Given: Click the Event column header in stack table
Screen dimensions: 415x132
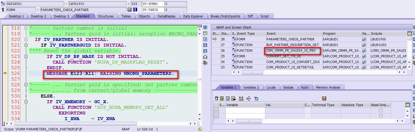Looking at the screenshot, I should click(294, 34).
